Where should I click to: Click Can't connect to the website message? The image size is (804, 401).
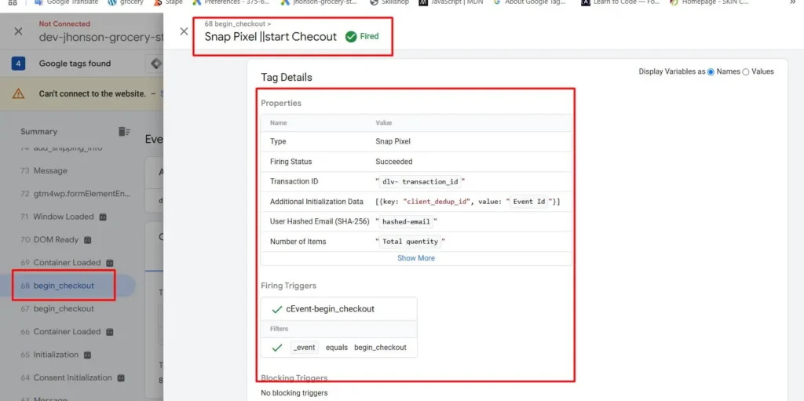pyautogui.click(x=93, y=94)
